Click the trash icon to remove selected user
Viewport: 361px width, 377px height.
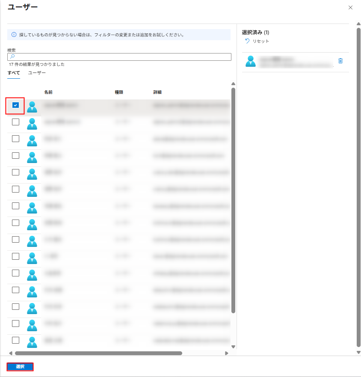pos(340,61)
